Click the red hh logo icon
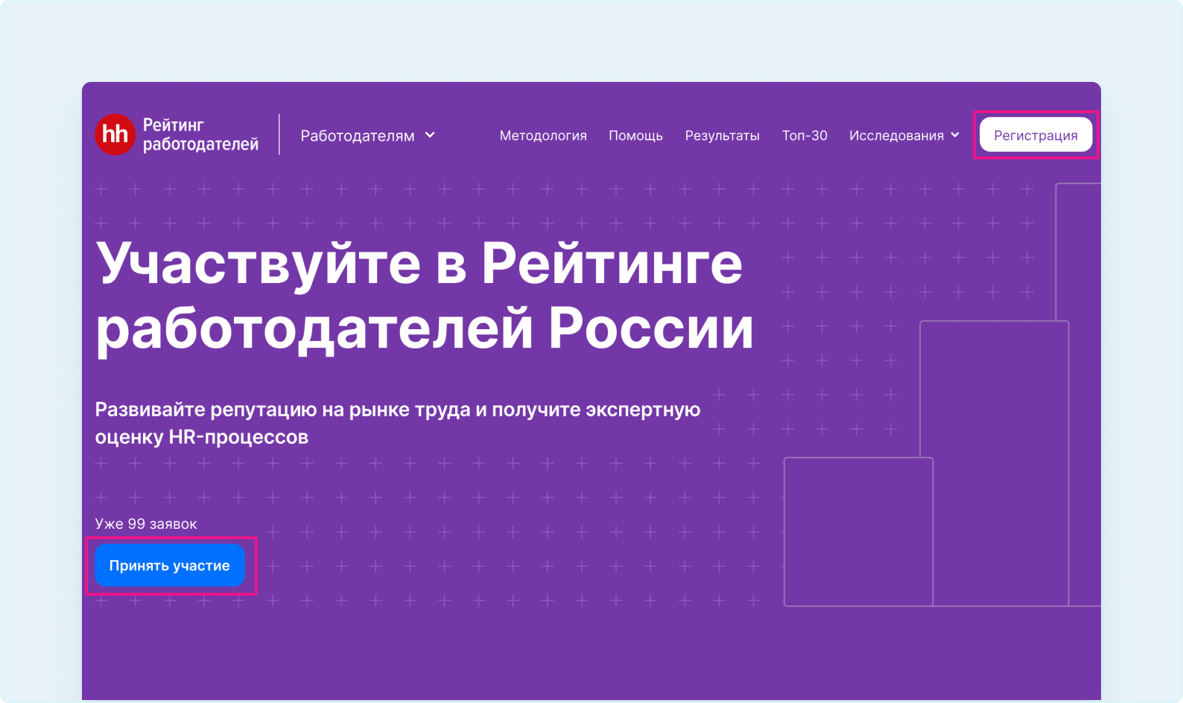The height and width of the screenshot is (703, 1183). [x=115, y=135]
